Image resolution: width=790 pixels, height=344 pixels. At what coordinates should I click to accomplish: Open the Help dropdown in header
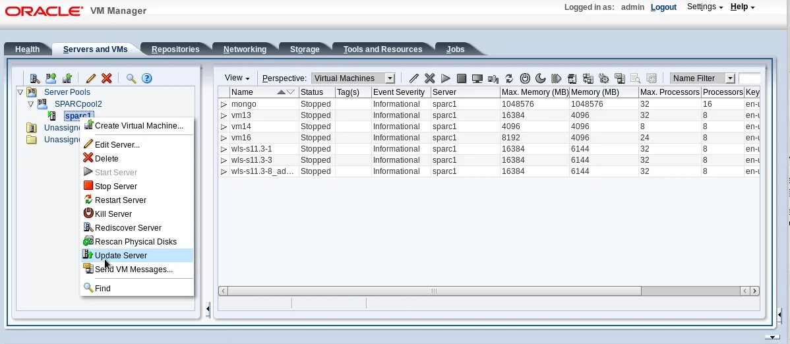pyautogui.click(x=743, y=7)
